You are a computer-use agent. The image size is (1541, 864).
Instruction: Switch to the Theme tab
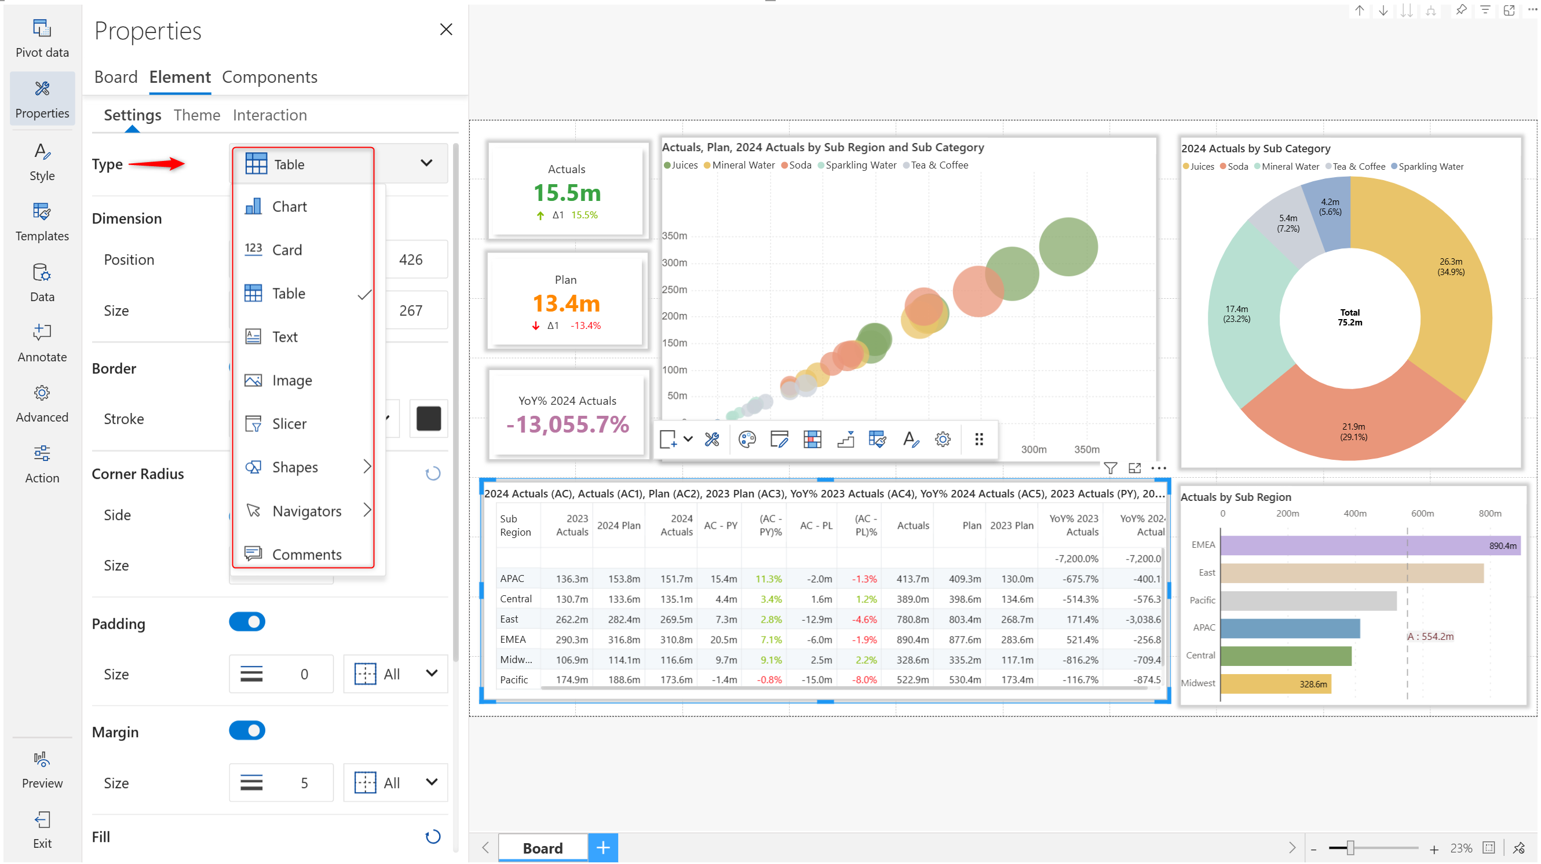[197, 115]
